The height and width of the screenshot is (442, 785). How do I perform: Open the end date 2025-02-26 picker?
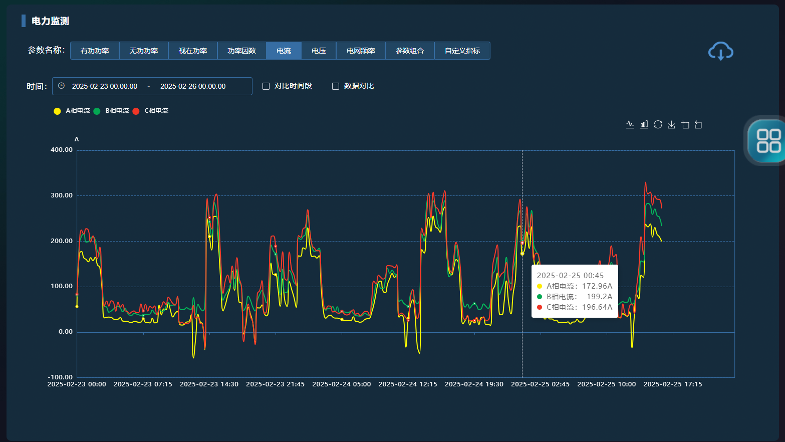193,86
